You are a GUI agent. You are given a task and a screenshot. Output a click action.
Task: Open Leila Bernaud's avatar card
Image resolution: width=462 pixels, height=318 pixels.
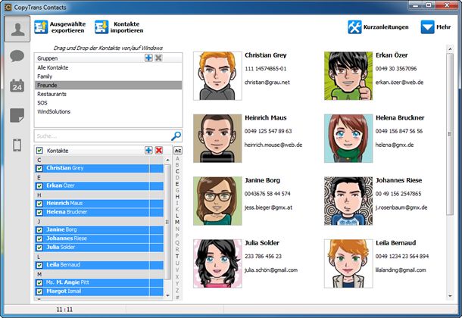(x=348, y=263)
